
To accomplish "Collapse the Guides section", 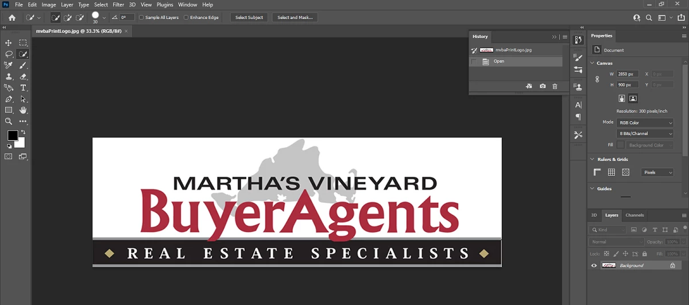I will (x=593, y=188).
